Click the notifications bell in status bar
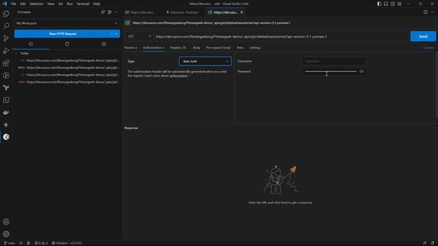The height and width of the screenshot is (246, 438). coord(433,243)
